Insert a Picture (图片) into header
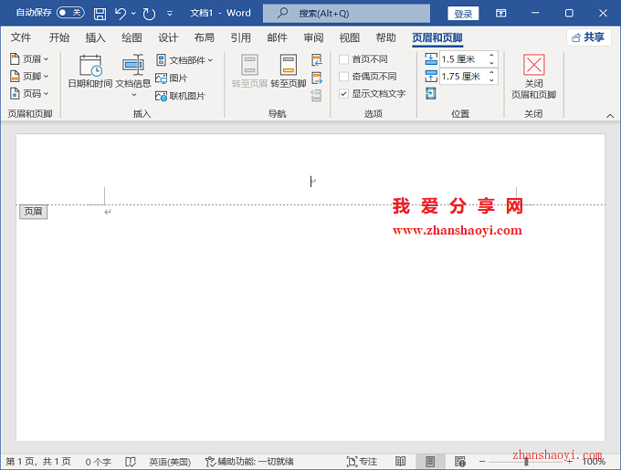 pyautogui.click(x=171, y=78)
